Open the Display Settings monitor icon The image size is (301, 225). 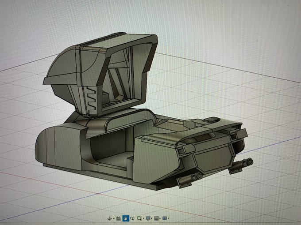click(148, 218)
